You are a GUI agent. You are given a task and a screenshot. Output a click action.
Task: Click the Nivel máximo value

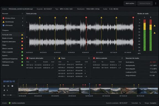(x=153, y=62)
